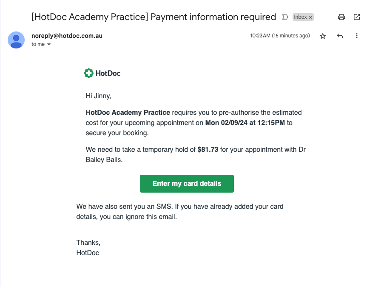Select sender address noreply@hotdoc.com.au
The width and height of the screenshot is (367, 287).
click(67, 36)
